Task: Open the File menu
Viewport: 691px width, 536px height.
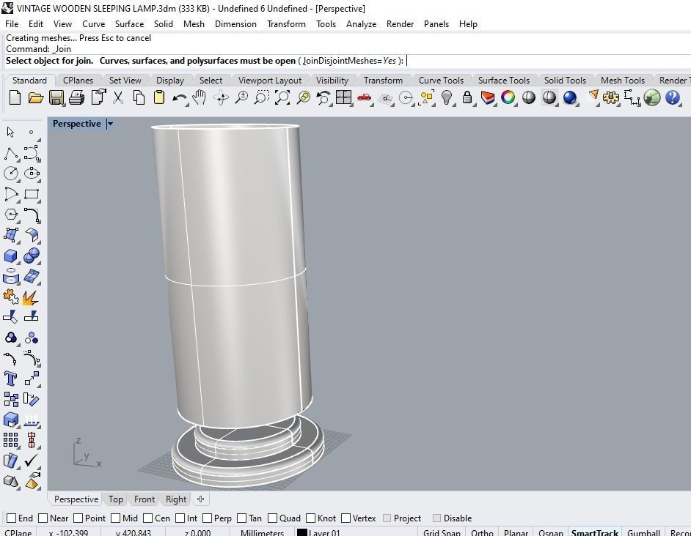Action: click(12, 23)
